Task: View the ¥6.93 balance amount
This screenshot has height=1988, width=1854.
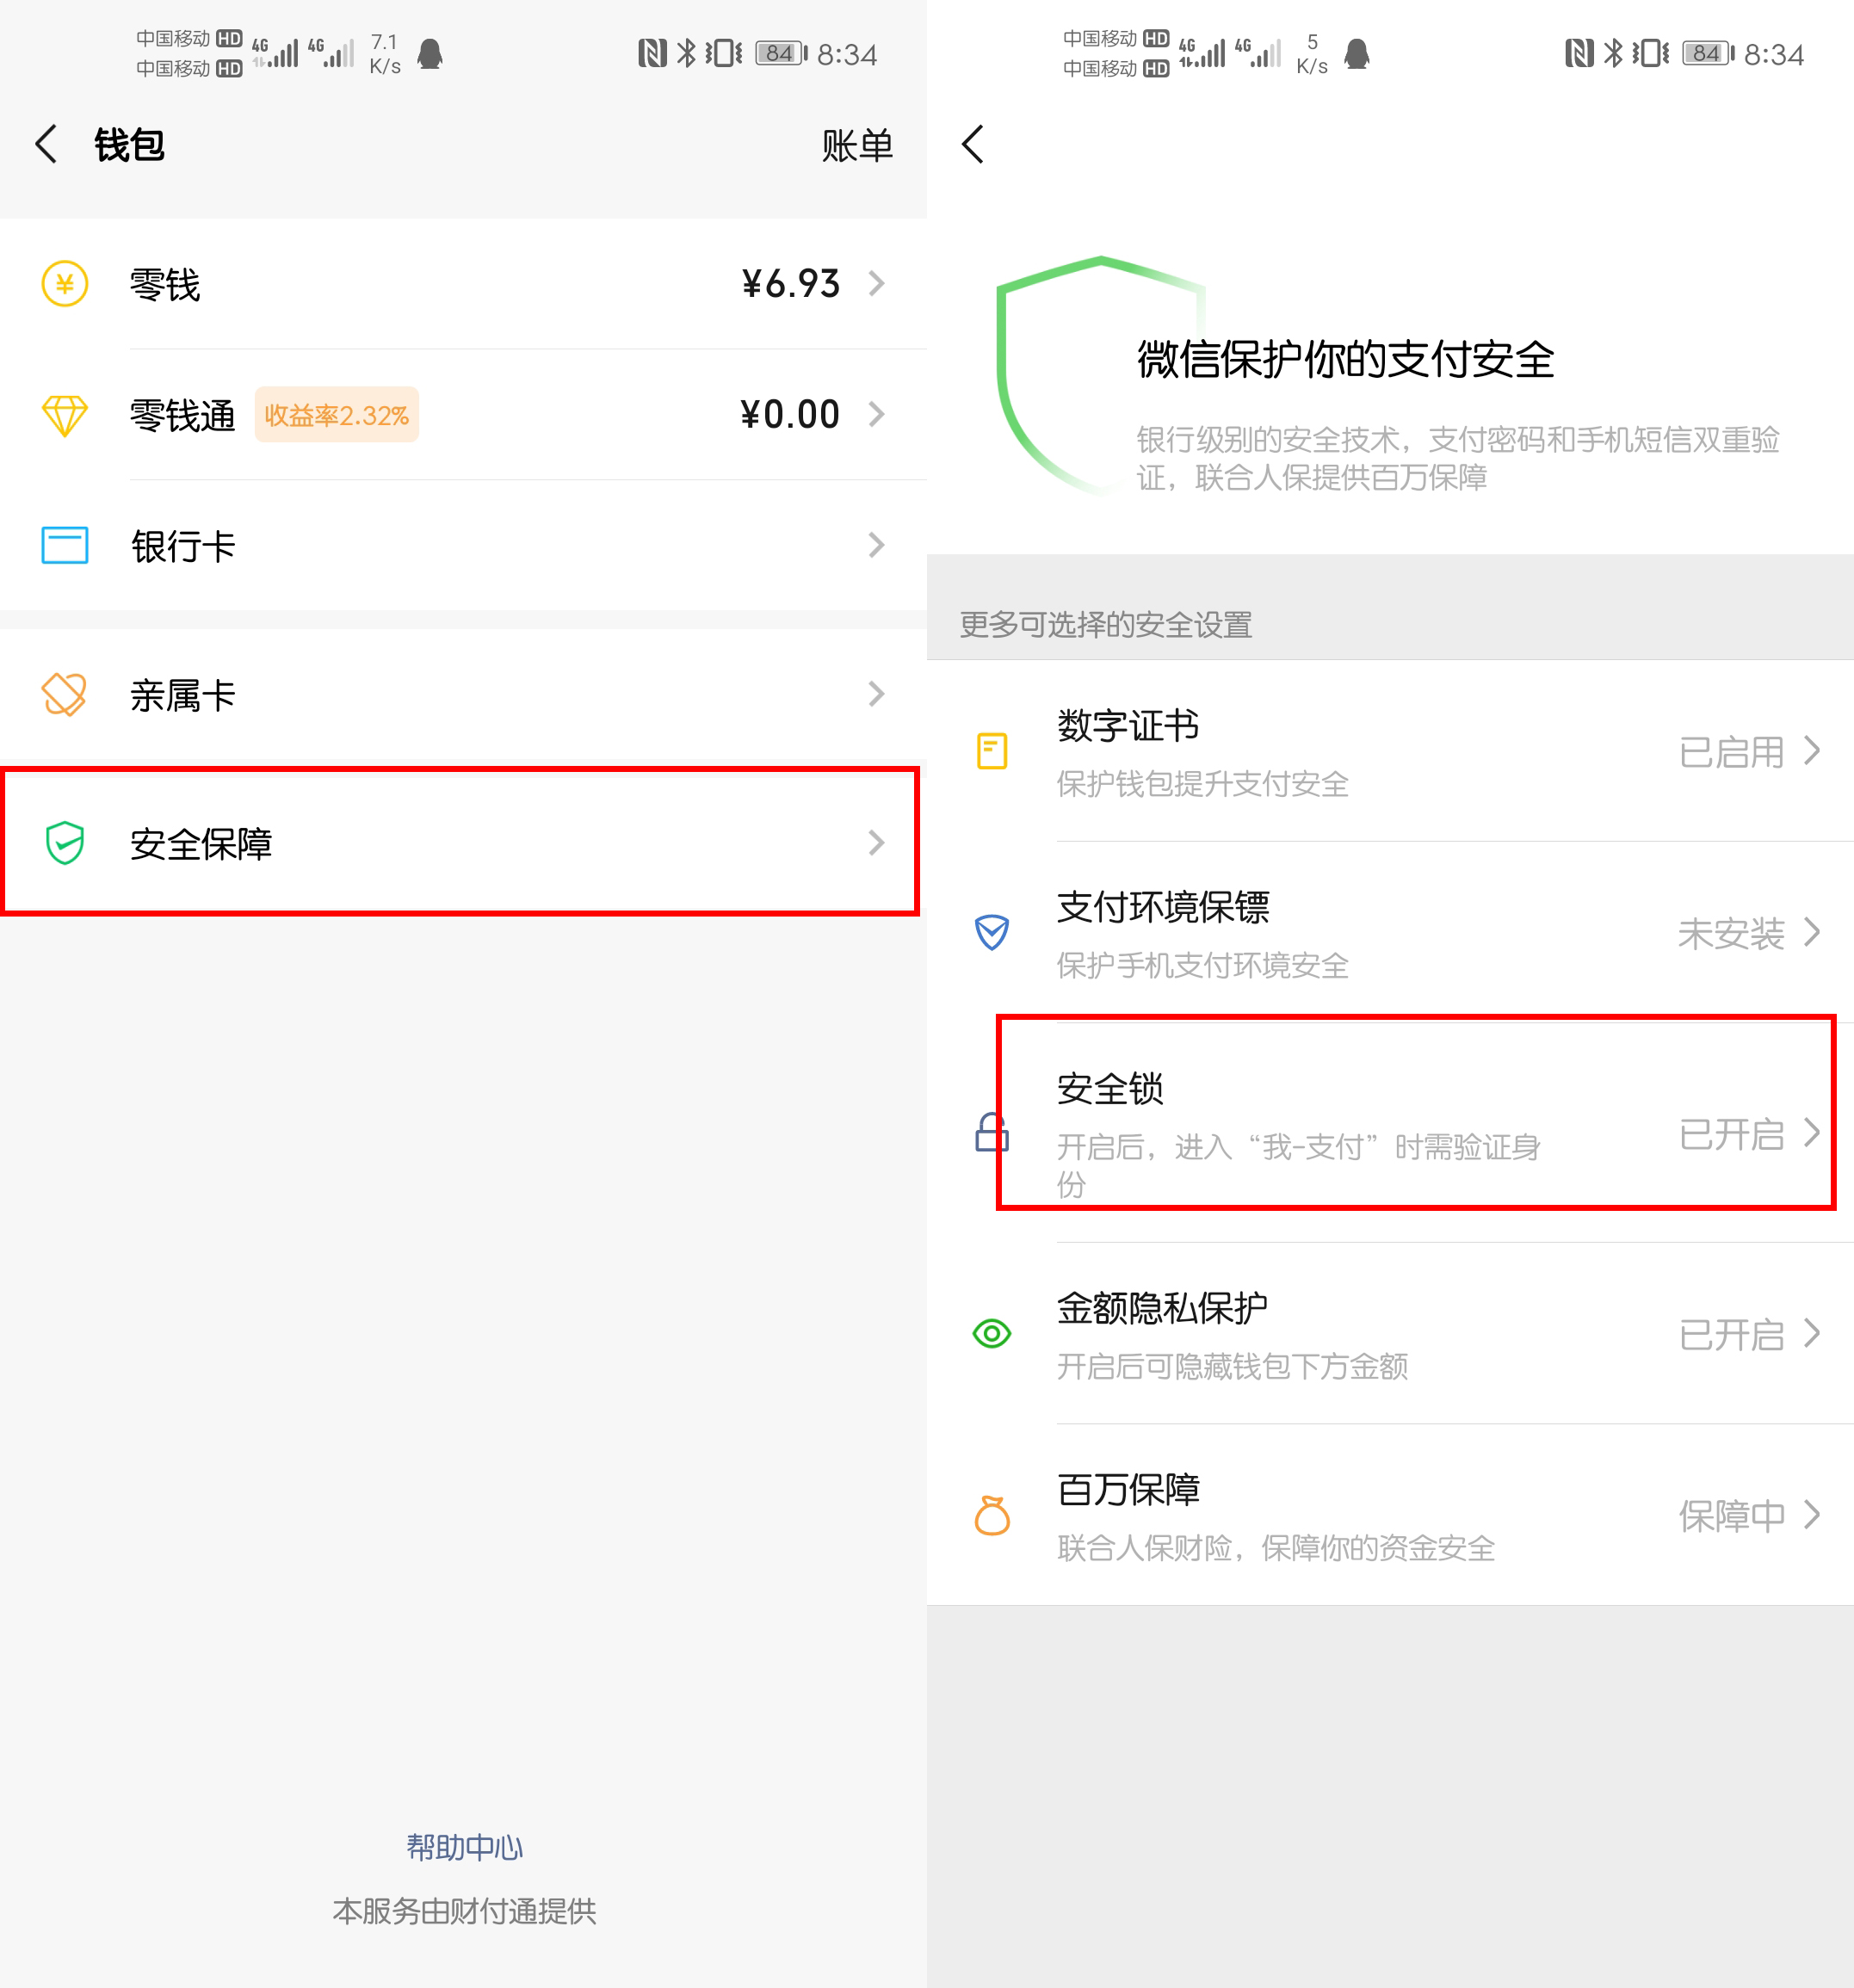Action: click(x=790, y=284)
